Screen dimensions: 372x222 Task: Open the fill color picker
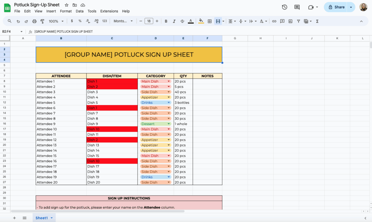click(x=201, y=21)
